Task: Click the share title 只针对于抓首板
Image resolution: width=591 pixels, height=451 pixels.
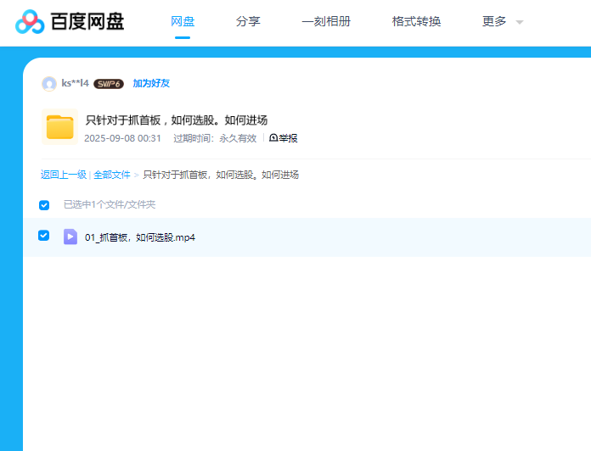Action: (x=177, y=120)
